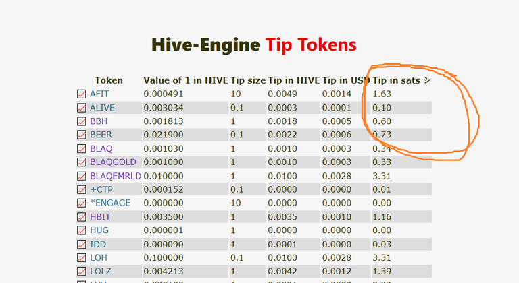Viewport: 519px width, 283px height.
Task: Select LOH value 0.100000
Action: tap(163, 257)
